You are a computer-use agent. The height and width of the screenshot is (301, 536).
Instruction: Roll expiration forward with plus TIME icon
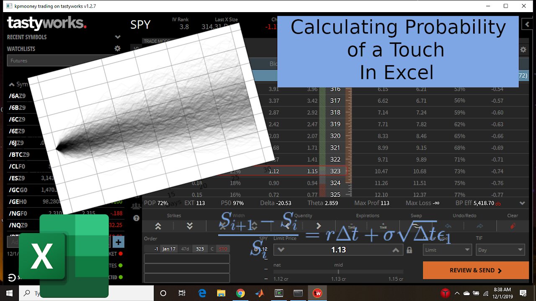tap(383, 226)
